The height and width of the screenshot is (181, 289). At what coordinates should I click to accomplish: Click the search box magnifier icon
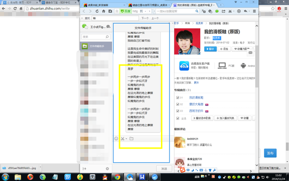pyautogui.click(x=197, y=11)
